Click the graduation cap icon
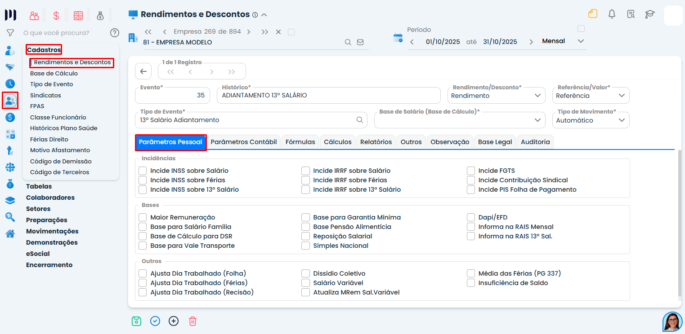 coord(649,14)
